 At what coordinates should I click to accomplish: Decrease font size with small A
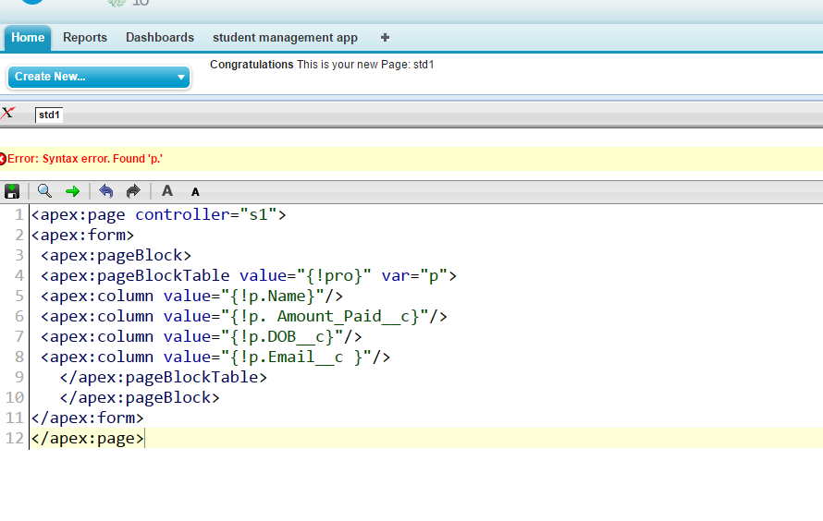pyautogui.click(x=195, y=192)
